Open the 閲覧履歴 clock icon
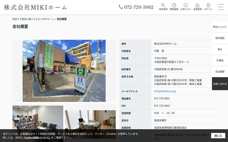Viewport: 228px width, 142px height. (174, 7)
